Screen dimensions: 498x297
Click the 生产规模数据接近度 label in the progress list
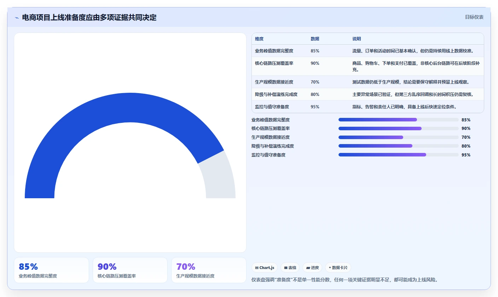tap(271, 137)
